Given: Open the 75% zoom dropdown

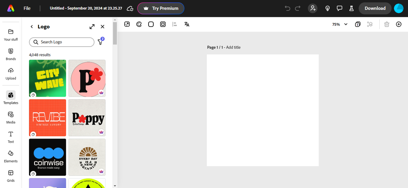Looking at the screenshot, I should tap(340, 24).
